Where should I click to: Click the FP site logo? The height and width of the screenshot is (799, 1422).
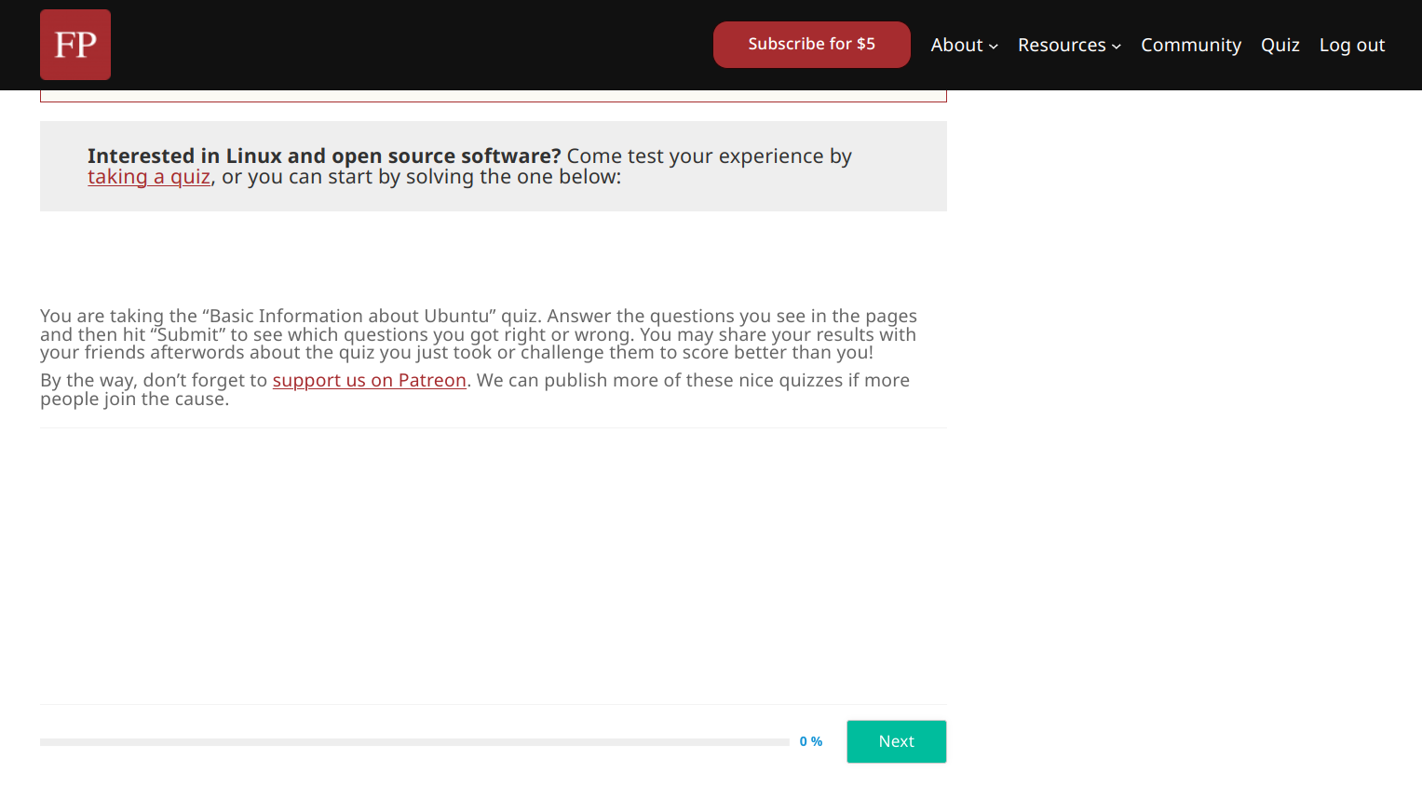[x=75, y=45]
